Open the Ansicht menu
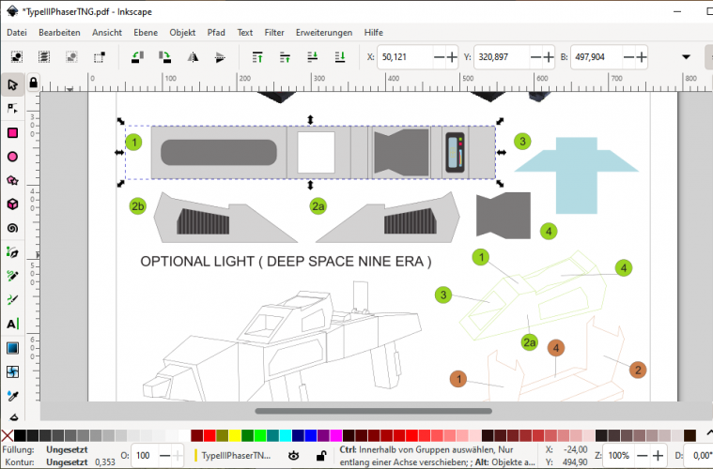 pyautogui.click(x=107, y=33)
